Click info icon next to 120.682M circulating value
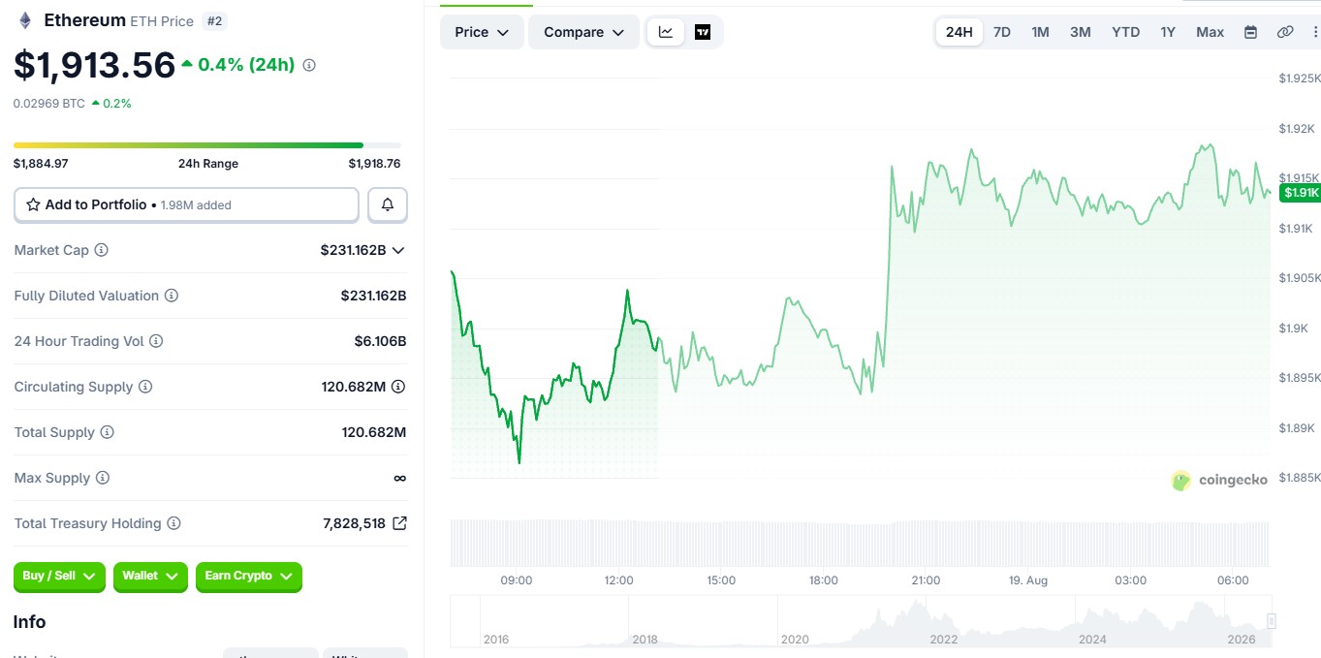The width and height of the screenshot is (1321, 658). pos(398,387)
